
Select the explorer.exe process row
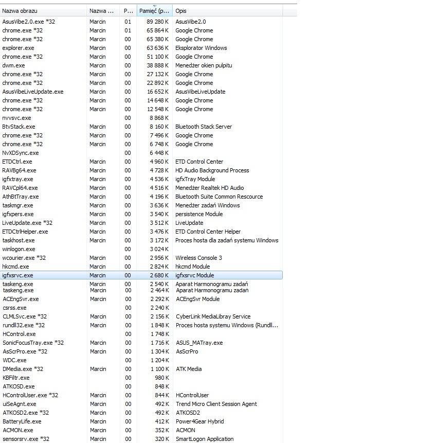pos(141,48)
